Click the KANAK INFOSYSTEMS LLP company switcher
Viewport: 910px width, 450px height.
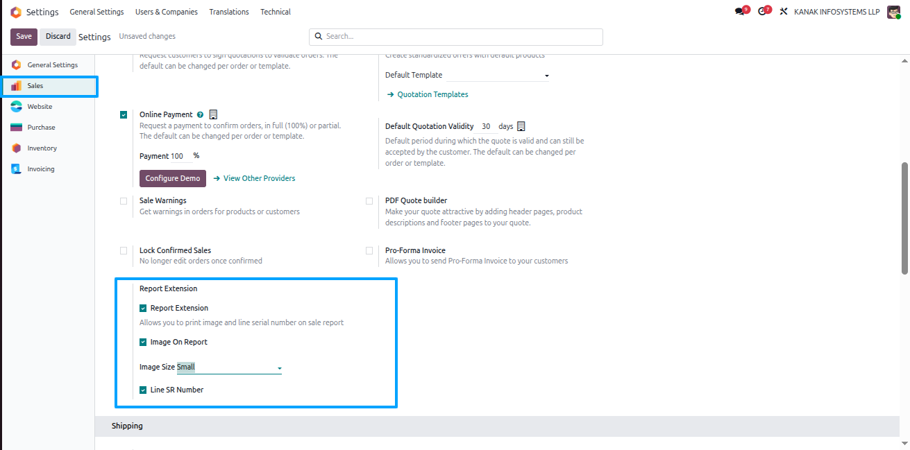pyautogui.click(x=836, y=12)
